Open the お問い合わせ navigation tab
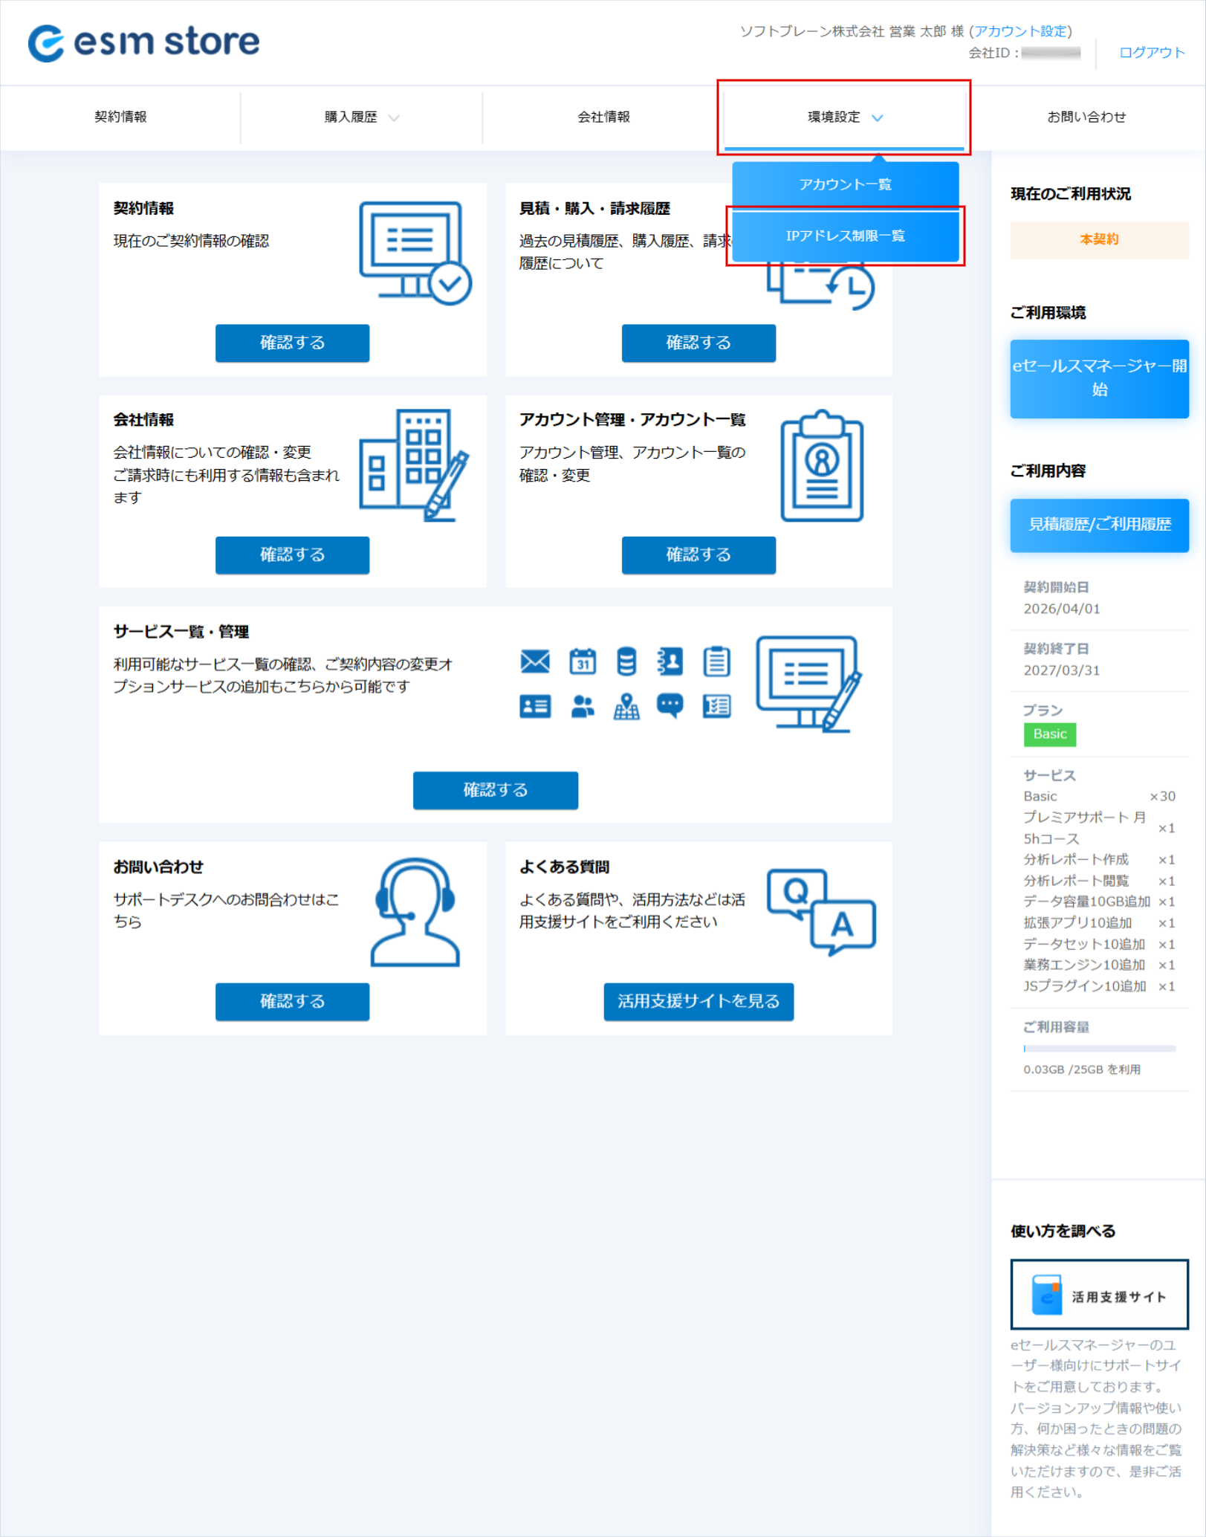 tap(1086, 117)
